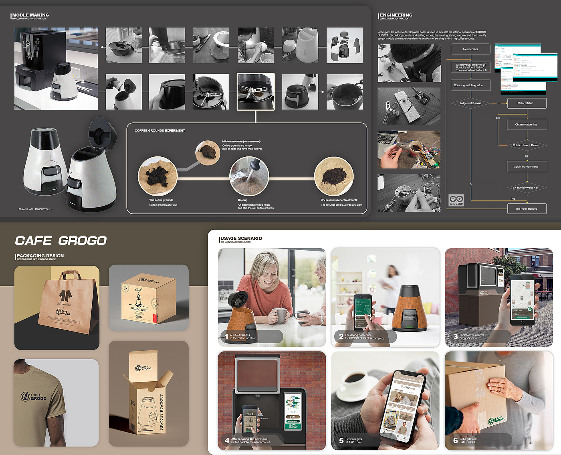Select the Motor control flowchart box
Screen dimensions: 561x455
tap(470, 49)
